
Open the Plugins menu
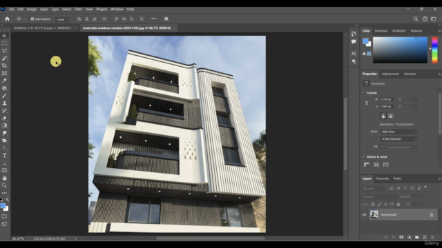pos(102,9)
